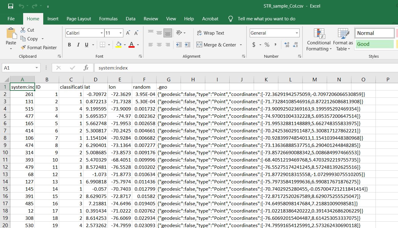
Task: Toggle Bold formatting
Action: (x=69, y=45)
